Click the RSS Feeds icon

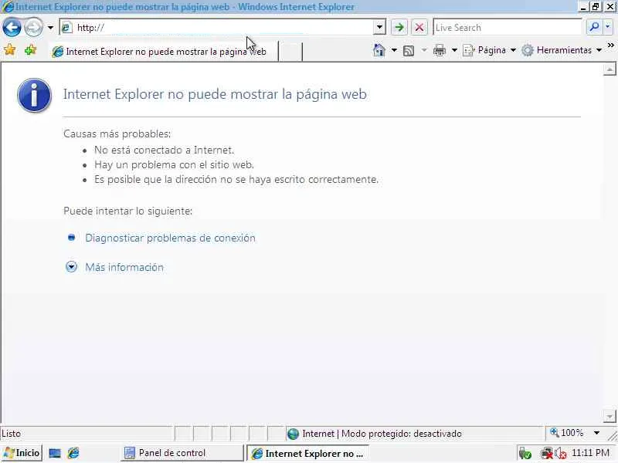point(409,51)
